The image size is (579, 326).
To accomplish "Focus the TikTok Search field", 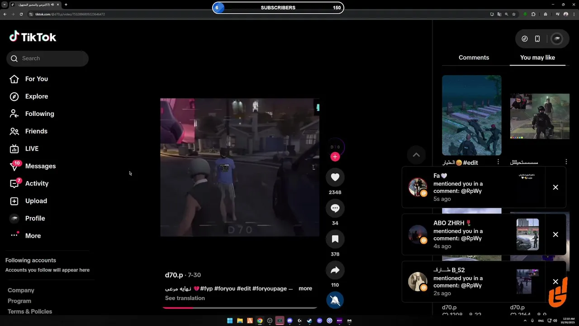I will [47, 58].
